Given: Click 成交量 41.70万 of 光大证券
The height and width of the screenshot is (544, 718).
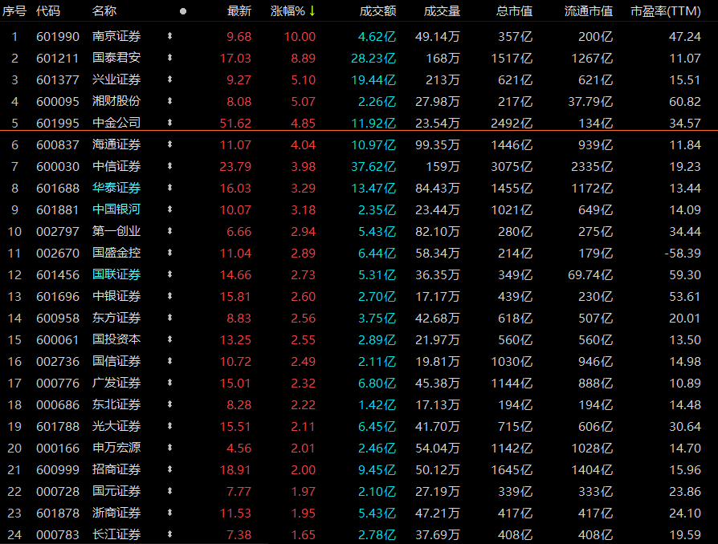Looking at the screenshot, I should point(437,426).
